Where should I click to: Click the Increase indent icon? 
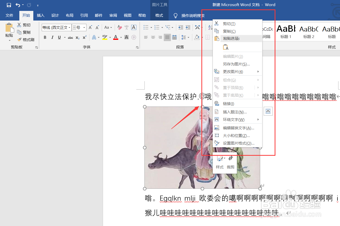tap(188, 27)
